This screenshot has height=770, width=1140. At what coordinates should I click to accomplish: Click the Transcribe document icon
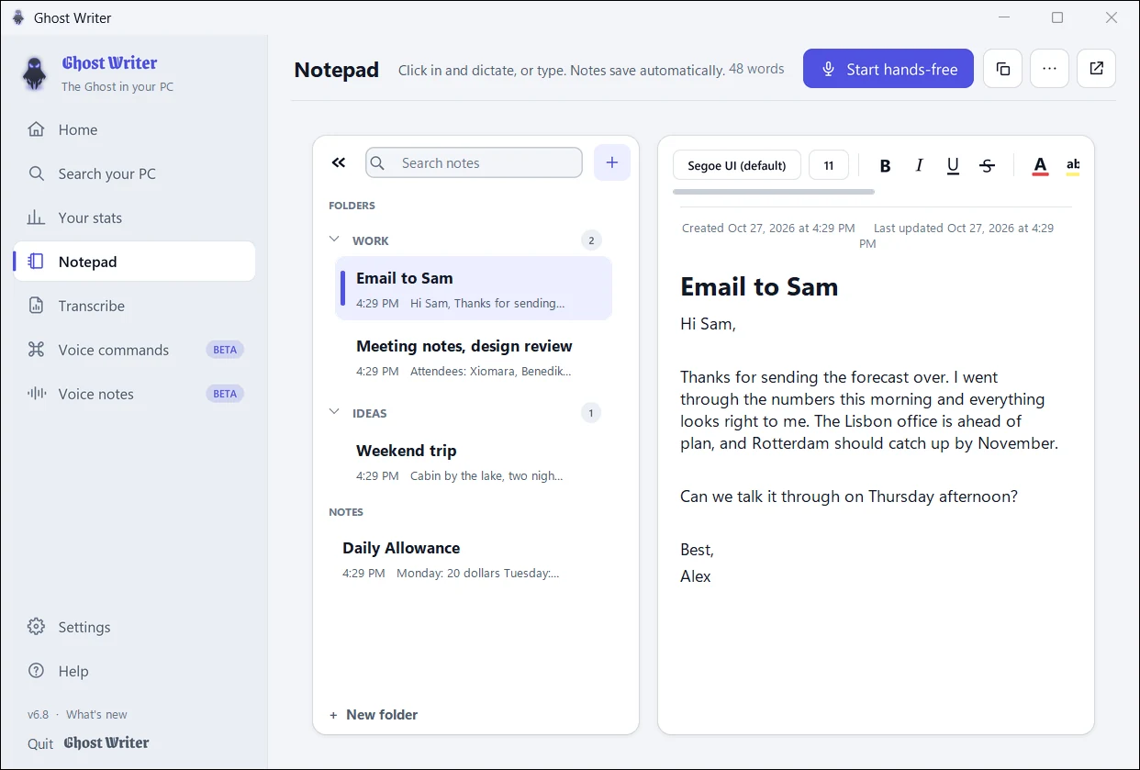pos(36,306)
